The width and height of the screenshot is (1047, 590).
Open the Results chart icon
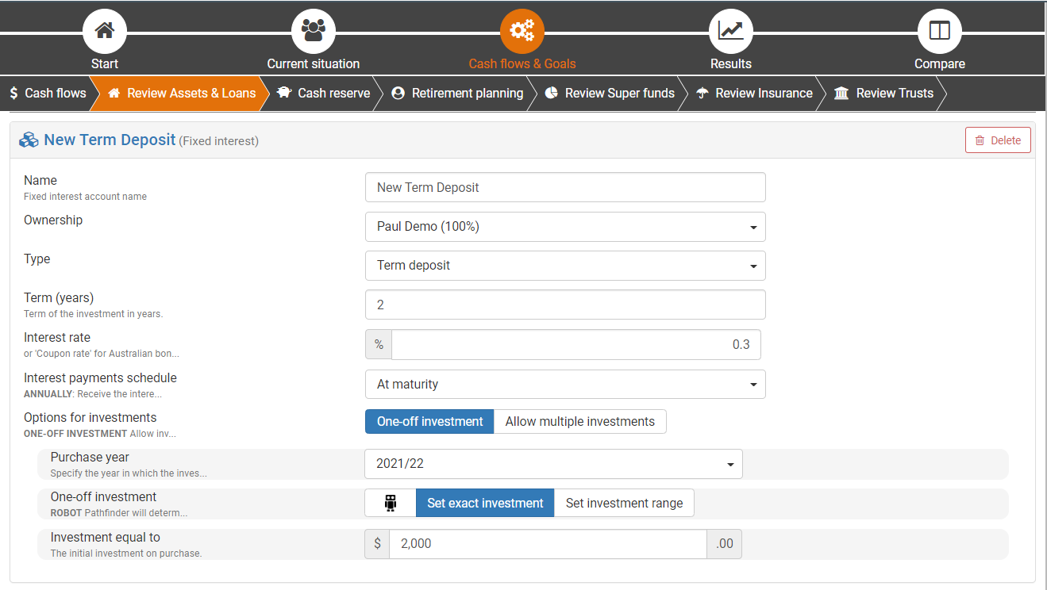(730, 31)
